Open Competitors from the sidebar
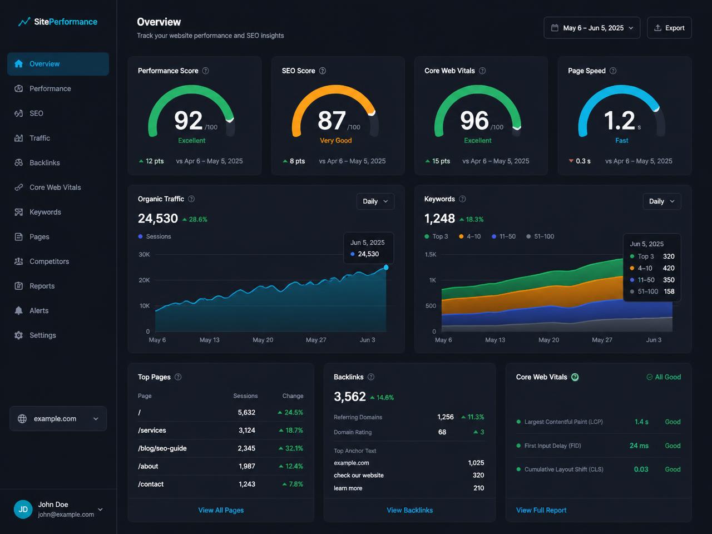The height and width of the screenshot is (534, 712). (58, 261)
